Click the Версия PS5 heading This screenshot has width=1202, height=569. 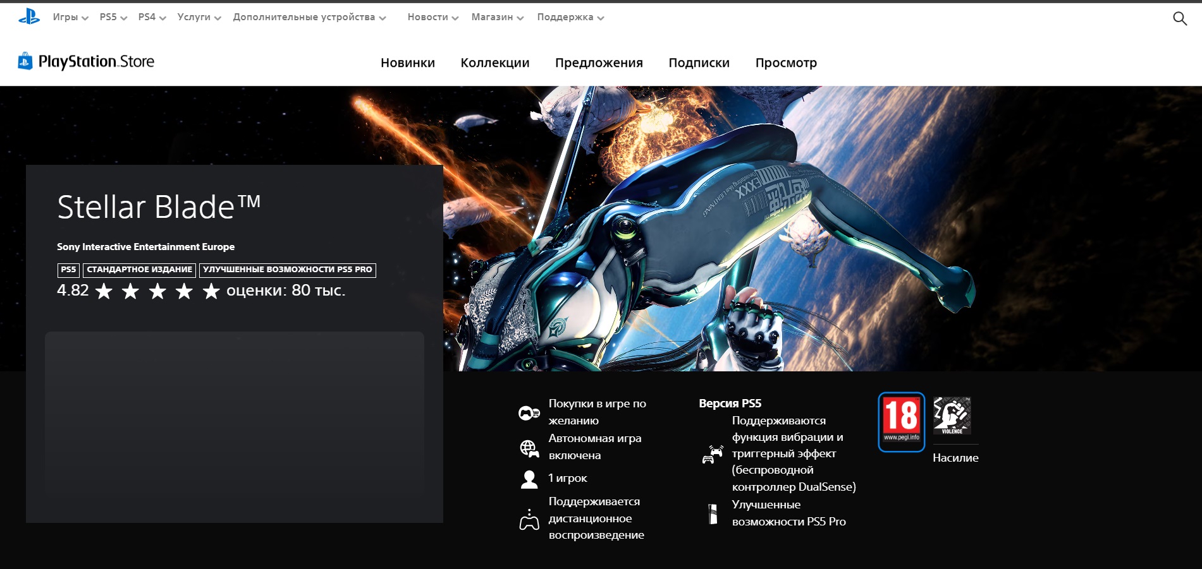[x=730, y=403]
